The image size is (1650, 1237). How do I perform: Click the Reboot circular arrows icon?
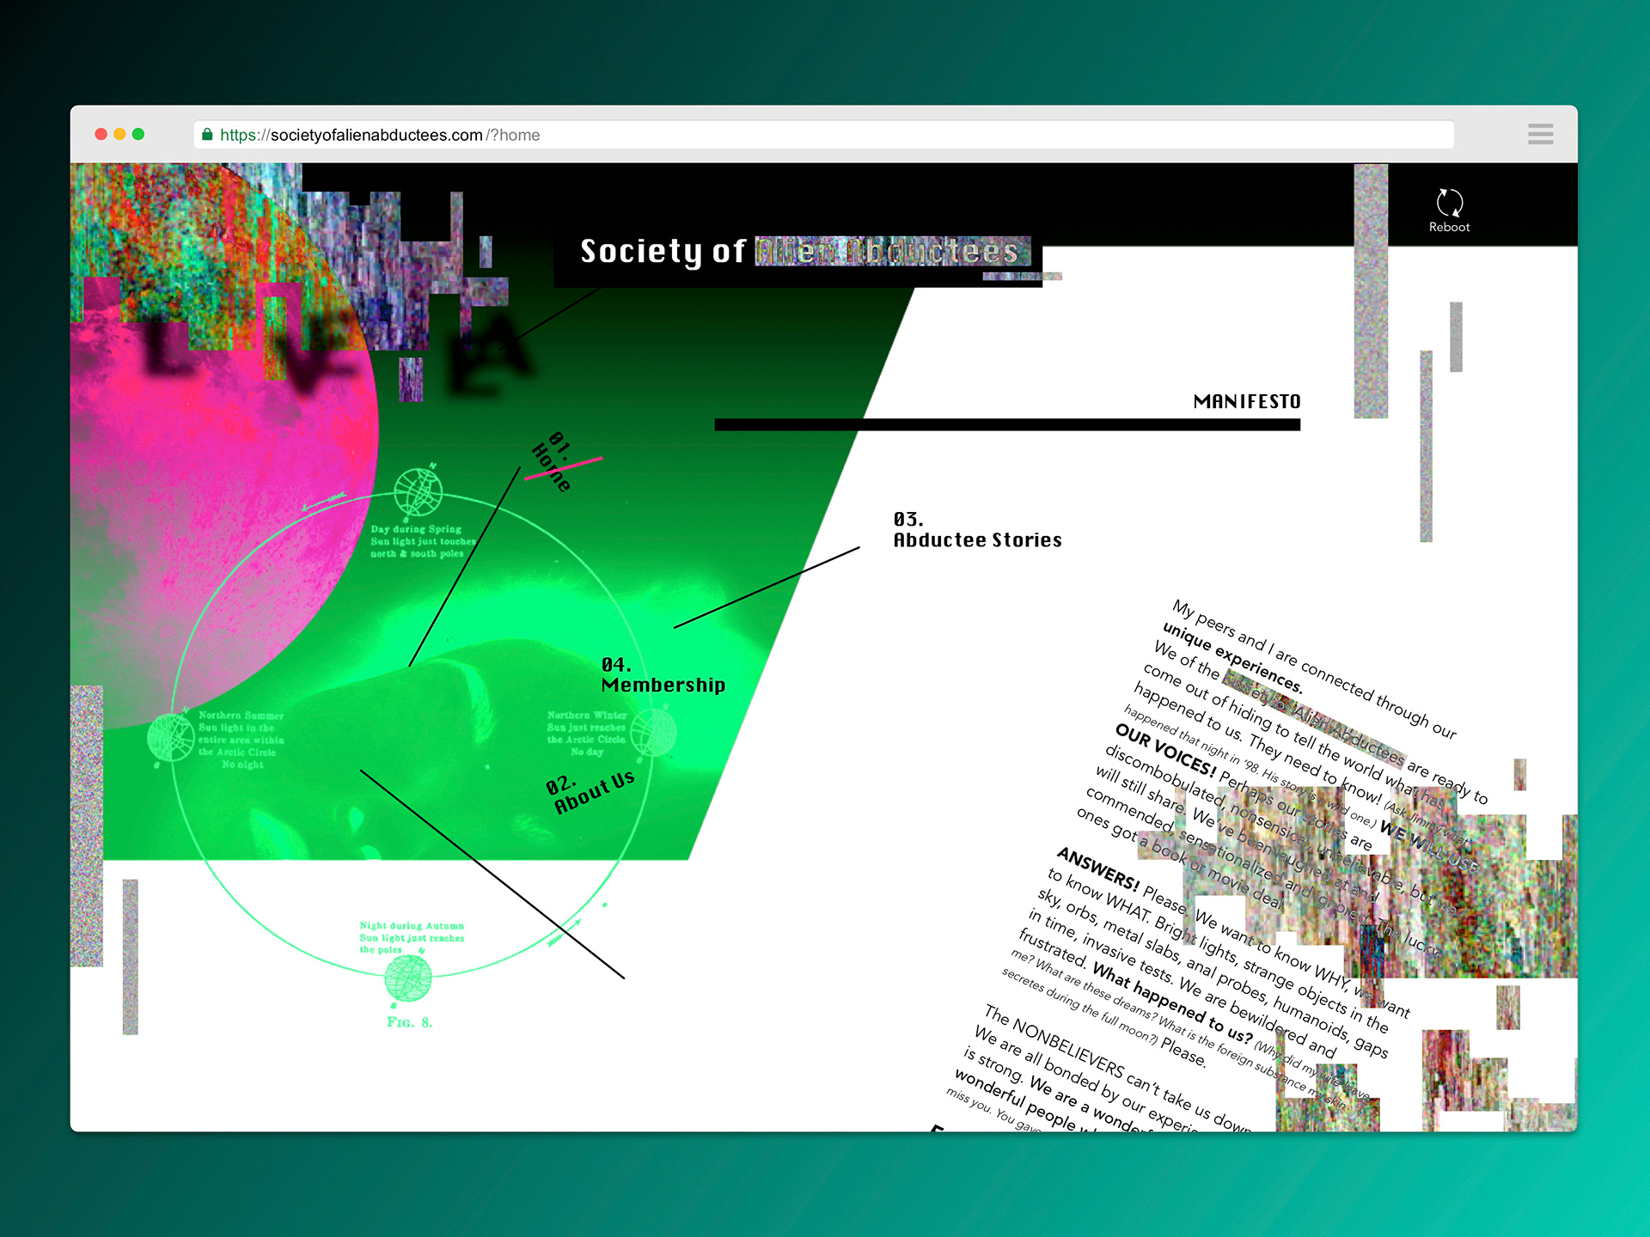(1449, 203)
